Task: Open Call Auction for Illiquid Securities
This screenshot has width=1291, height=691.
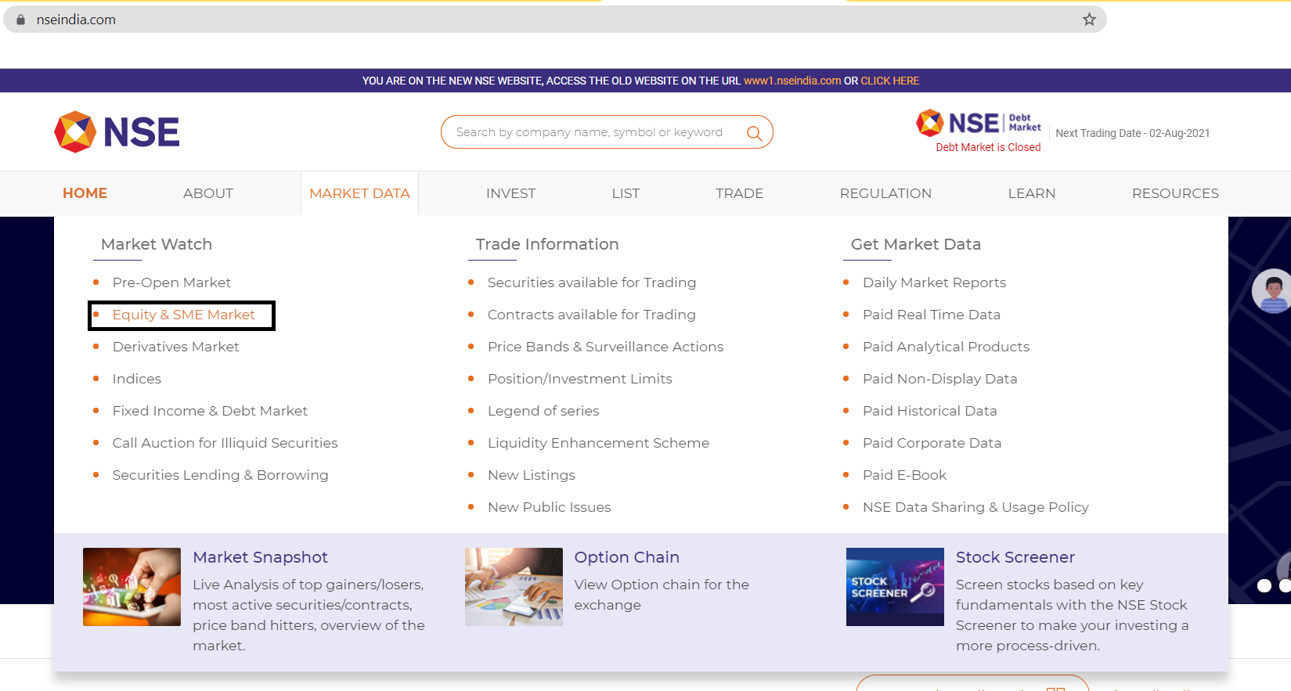Action: 225,443
